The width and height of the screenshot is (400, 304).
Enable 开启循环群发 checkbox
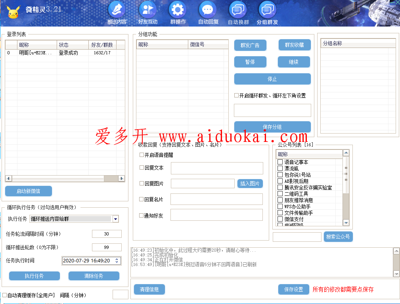click(x=237, y=96)
